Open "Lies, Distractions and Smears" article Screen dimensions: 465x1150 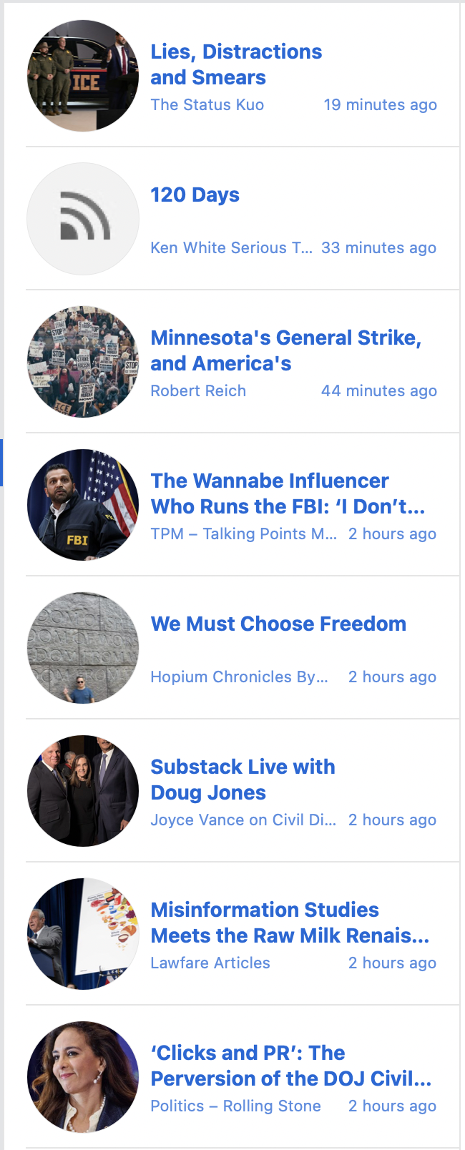[x=236, y=64]
